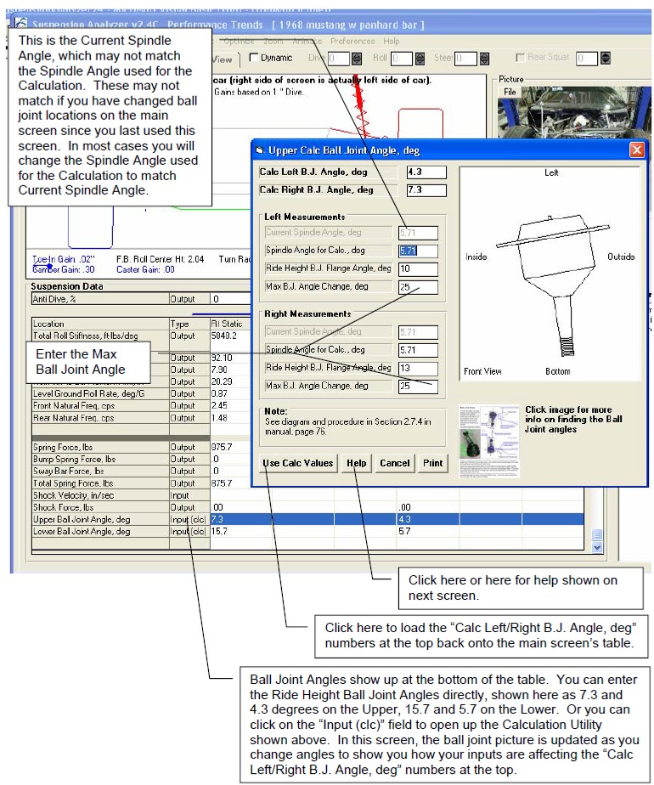The image size is (654, 785).
Task: Click the car photo in Picture panel
Action: pyautogui.click(x=573, y=111)
